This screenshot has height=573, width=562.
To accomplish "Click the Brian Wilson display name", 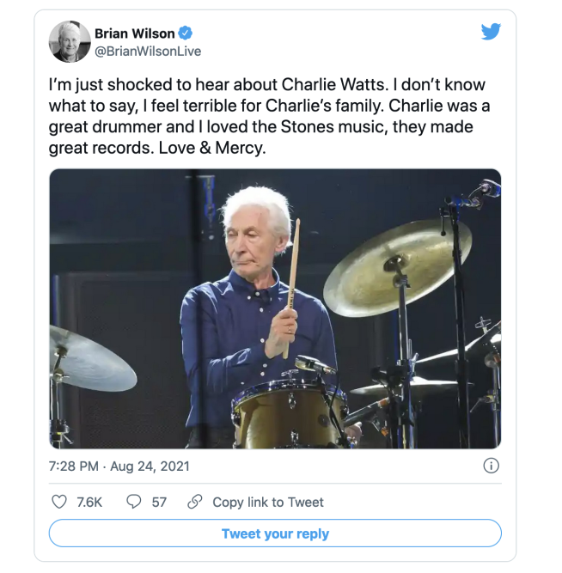I will pyautogui.click(x=134, y=34).
